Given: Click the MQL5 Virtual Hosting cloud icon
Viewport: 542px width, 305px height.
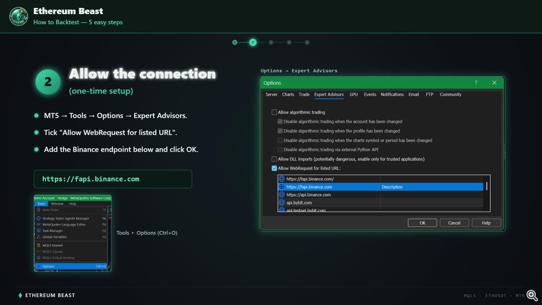Looking at the screenshot, I should pos(39,258).
